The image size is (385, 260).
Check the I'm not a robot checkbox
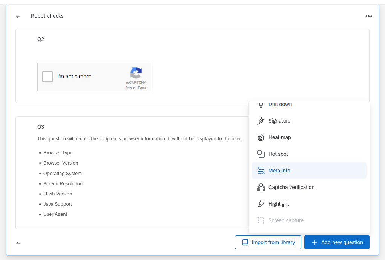47,77
